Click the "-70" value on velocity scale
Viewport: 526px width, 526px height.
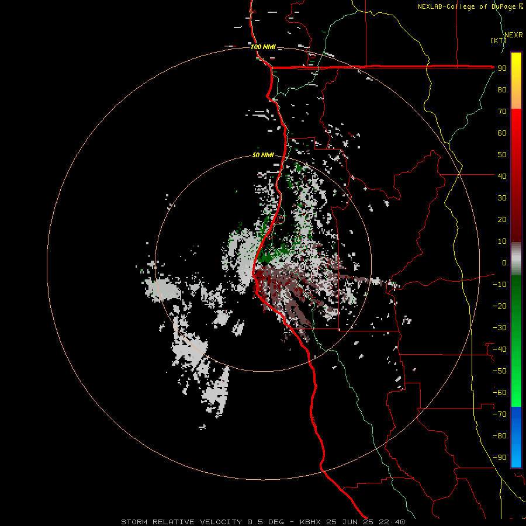(500, 414)
